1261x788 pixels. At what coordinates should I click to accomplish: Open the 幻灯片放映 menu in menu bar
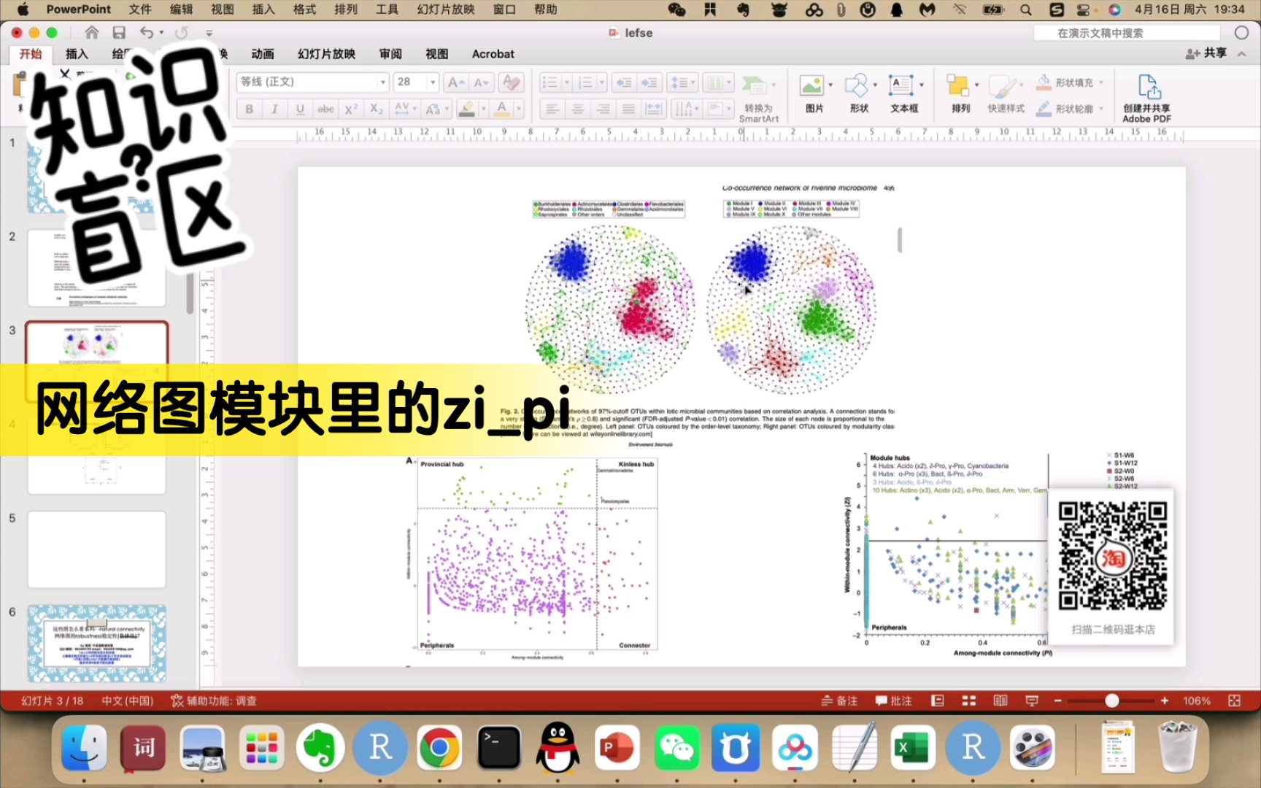point(446,9)
